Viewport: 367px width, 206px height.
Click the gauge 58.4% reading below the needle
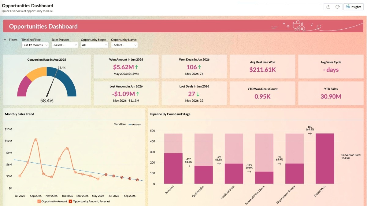47,100
